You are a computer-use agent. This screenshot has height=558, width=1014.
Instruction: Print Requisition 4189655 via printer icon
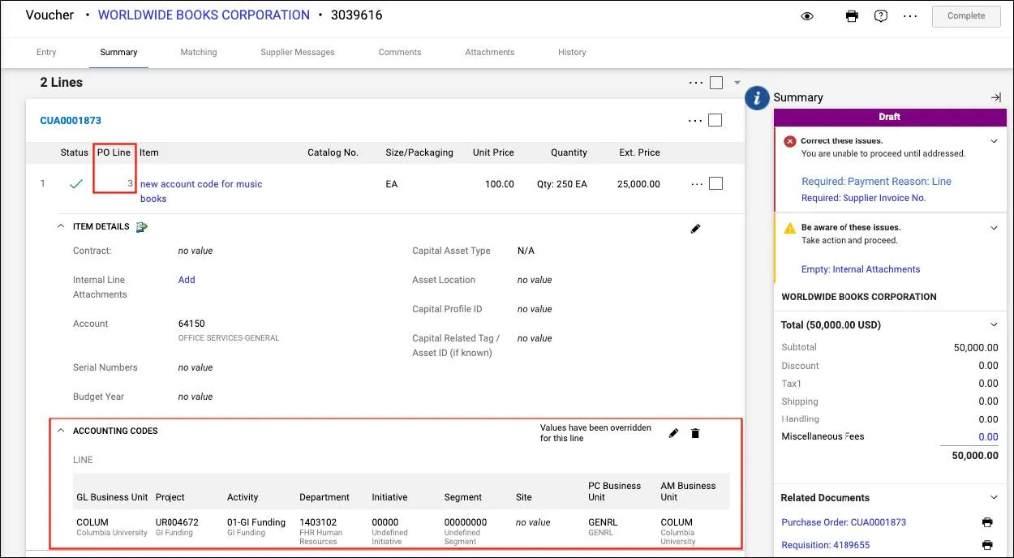987,545
